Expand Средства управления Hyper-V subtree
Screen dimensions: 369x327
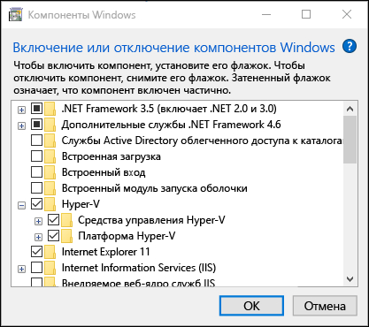[38, 221]
